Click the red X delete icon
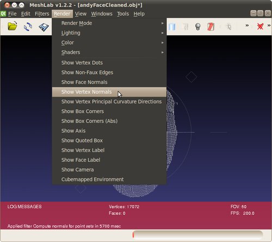The height and width of the screenshot is (242, 272). click(x=260, y=27)
